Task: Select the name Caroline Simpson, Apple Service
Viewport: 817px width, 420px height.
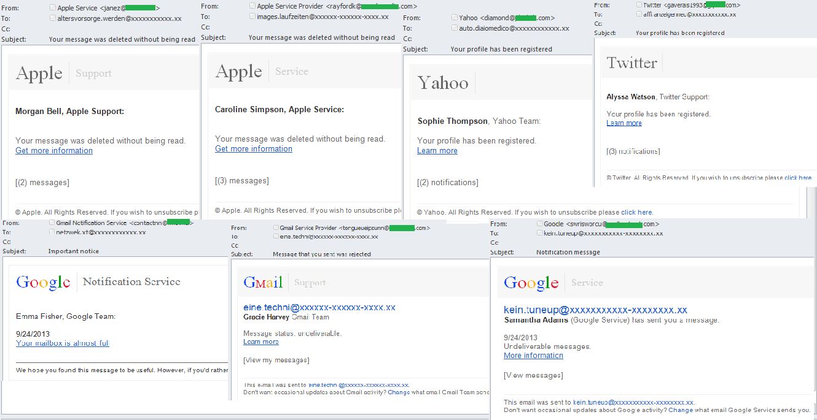Action: 279,110
